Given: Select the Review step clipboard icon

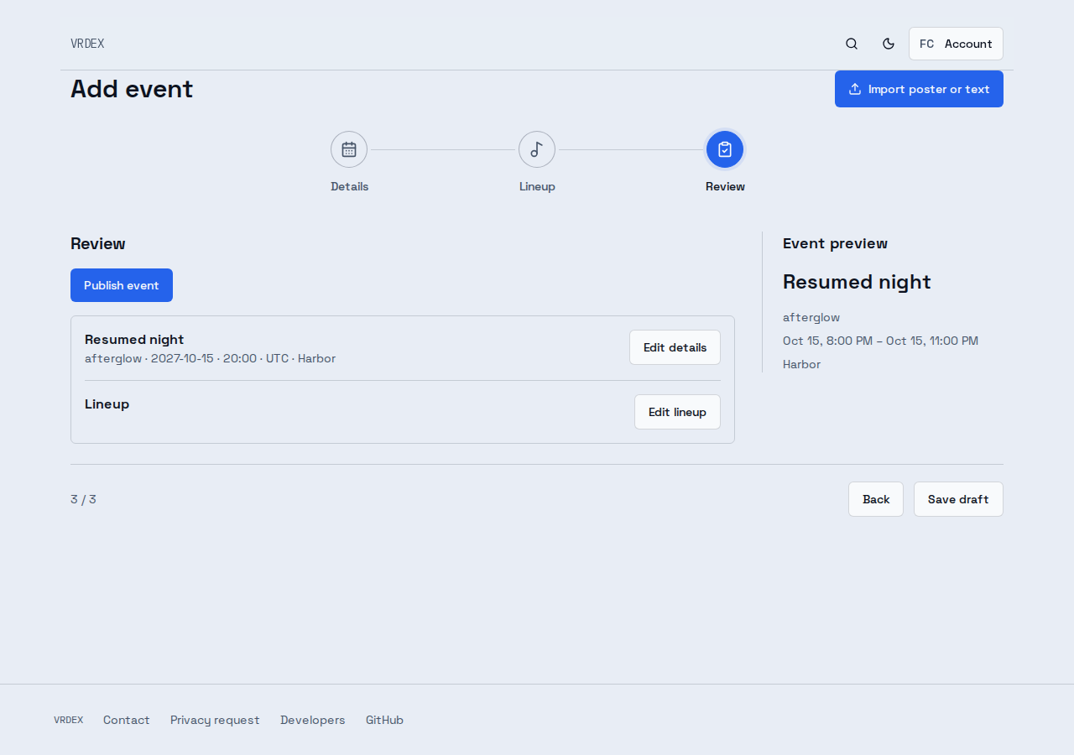Looking at the screenshot, I should [x=725, y=149].
